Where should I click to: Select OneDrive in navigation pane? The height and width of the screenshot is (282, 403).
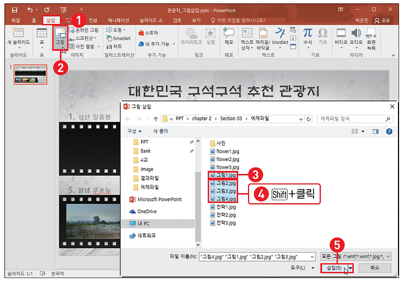[x=143, y=211]
